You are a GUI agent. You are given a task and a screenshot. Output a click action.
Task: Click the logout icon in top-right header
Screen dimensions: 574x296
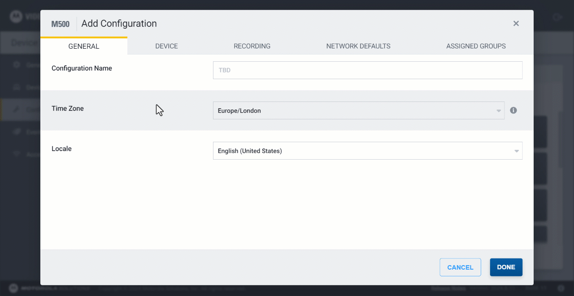coord(557,17)
